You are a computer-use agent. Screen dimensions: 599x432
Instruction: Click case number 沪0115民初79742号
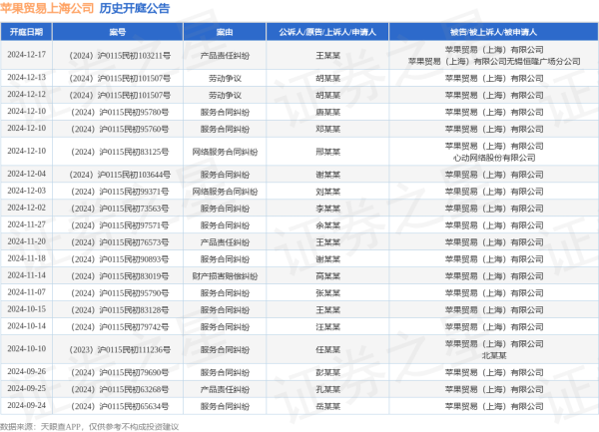[x=120, y=327]
